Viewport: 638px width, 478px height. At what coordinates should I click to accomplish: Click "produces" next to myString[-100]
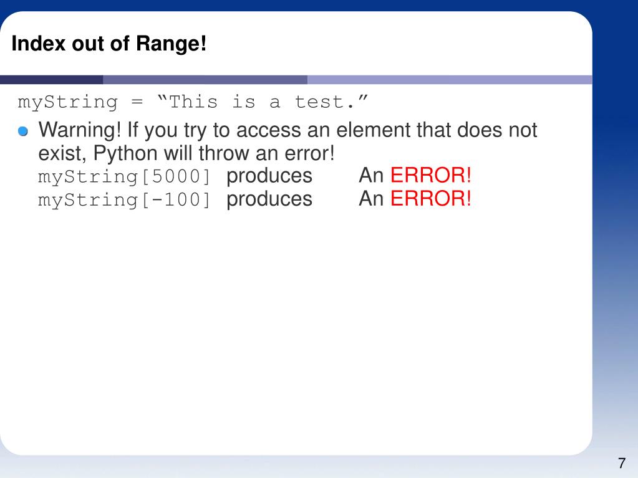pyautogui.click(x=269, y=199)
